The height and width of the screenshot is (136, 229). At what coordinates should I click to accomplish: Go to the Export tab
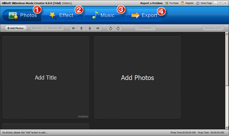point(145,15)
